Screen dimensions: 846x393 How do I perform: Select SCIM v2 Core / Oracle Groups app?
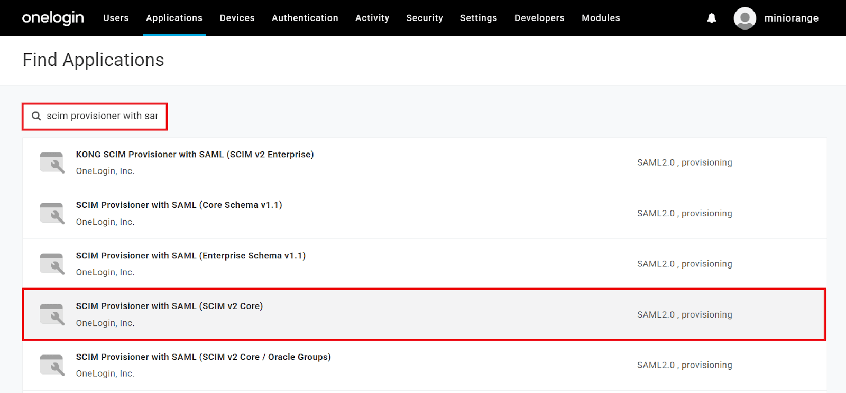(x=203, y=357)
